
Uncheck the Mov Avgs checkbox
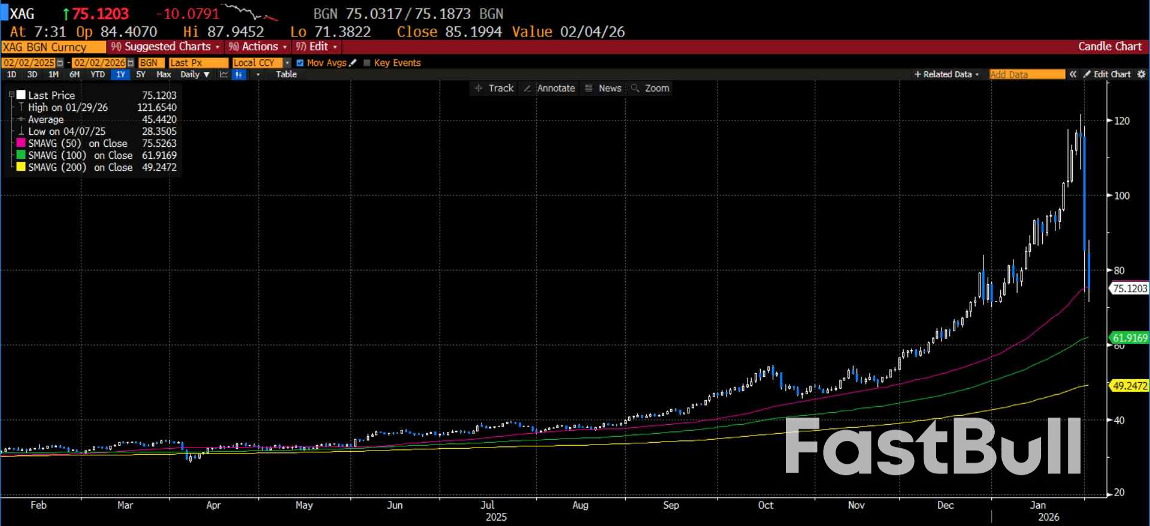(x=300, y=63)
